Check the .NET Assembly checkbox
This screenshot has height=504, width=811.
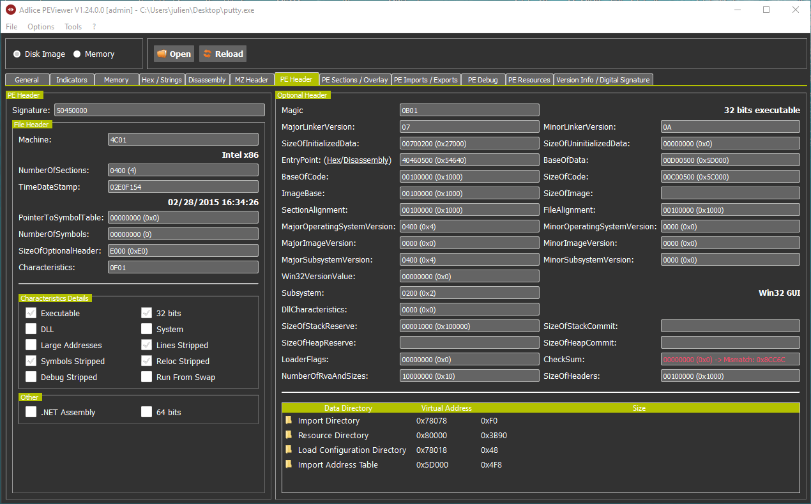pyautogui.click(x=31, y=412)
